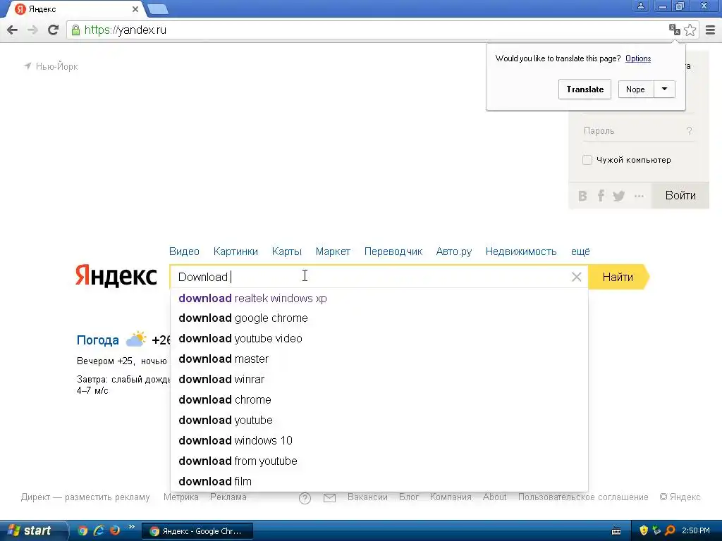Open the Chrome hamburger menu

click(711, 30)
